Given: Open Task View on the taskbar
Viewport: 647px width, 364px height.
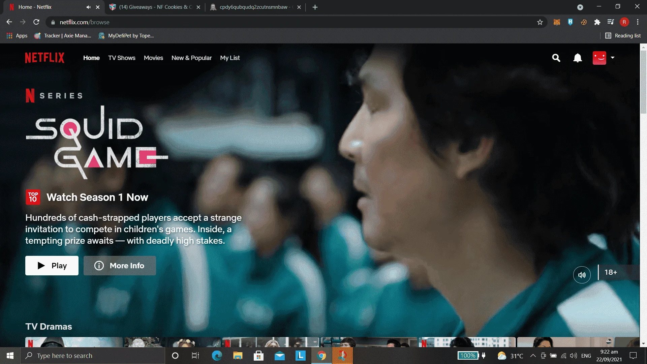Looking at the screenshot, I should pyautogui.click(x=195, y=356).
